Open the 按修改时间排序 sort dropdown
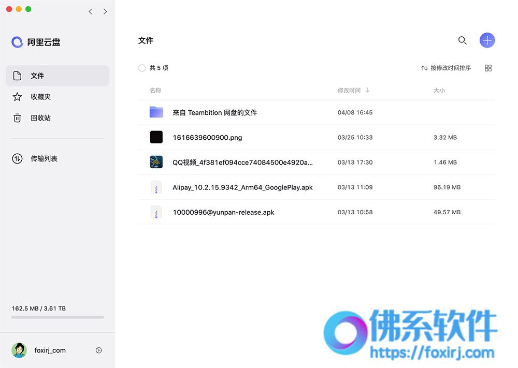518x368 pixels. click(x=446, y=68)
